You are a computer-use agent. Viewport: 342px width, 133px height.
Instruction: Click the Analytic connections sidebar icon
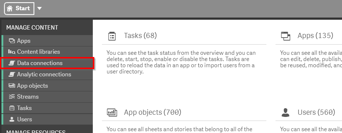[x=12, y=75]
